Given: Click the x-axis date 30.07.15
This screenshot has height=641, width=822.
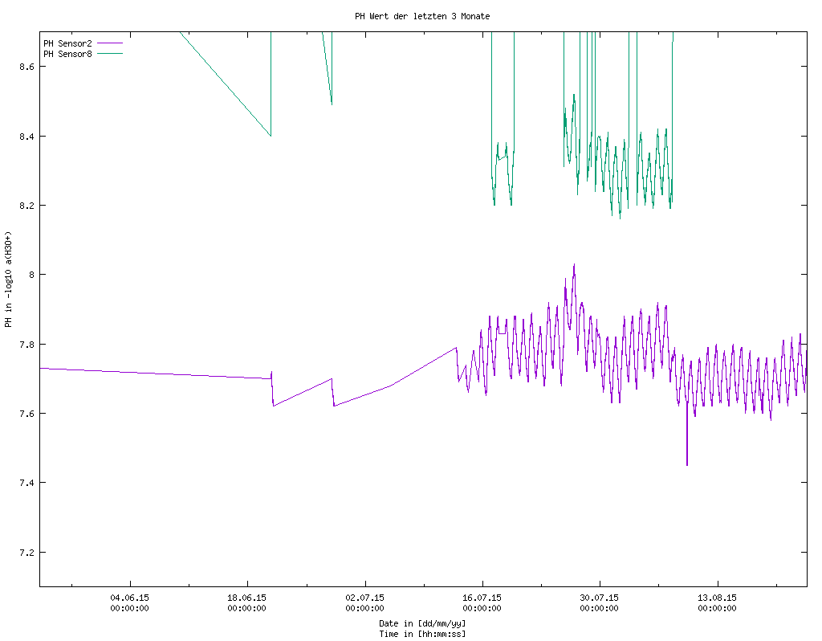Looking at the screenshot, I should [600, 598].
